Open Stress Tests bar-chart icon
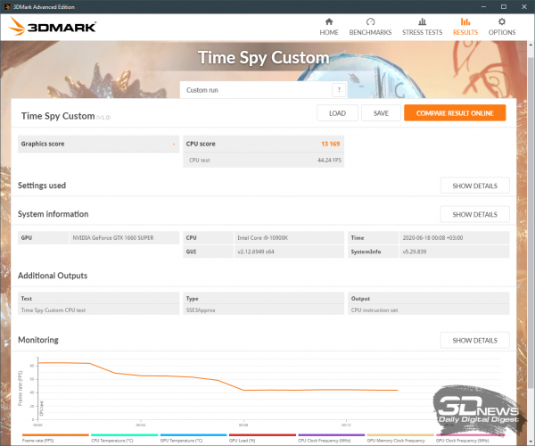 [422, 21]
